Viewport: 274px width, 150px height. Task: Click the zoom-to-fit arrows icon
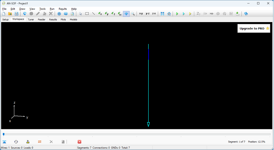point(162,14)
